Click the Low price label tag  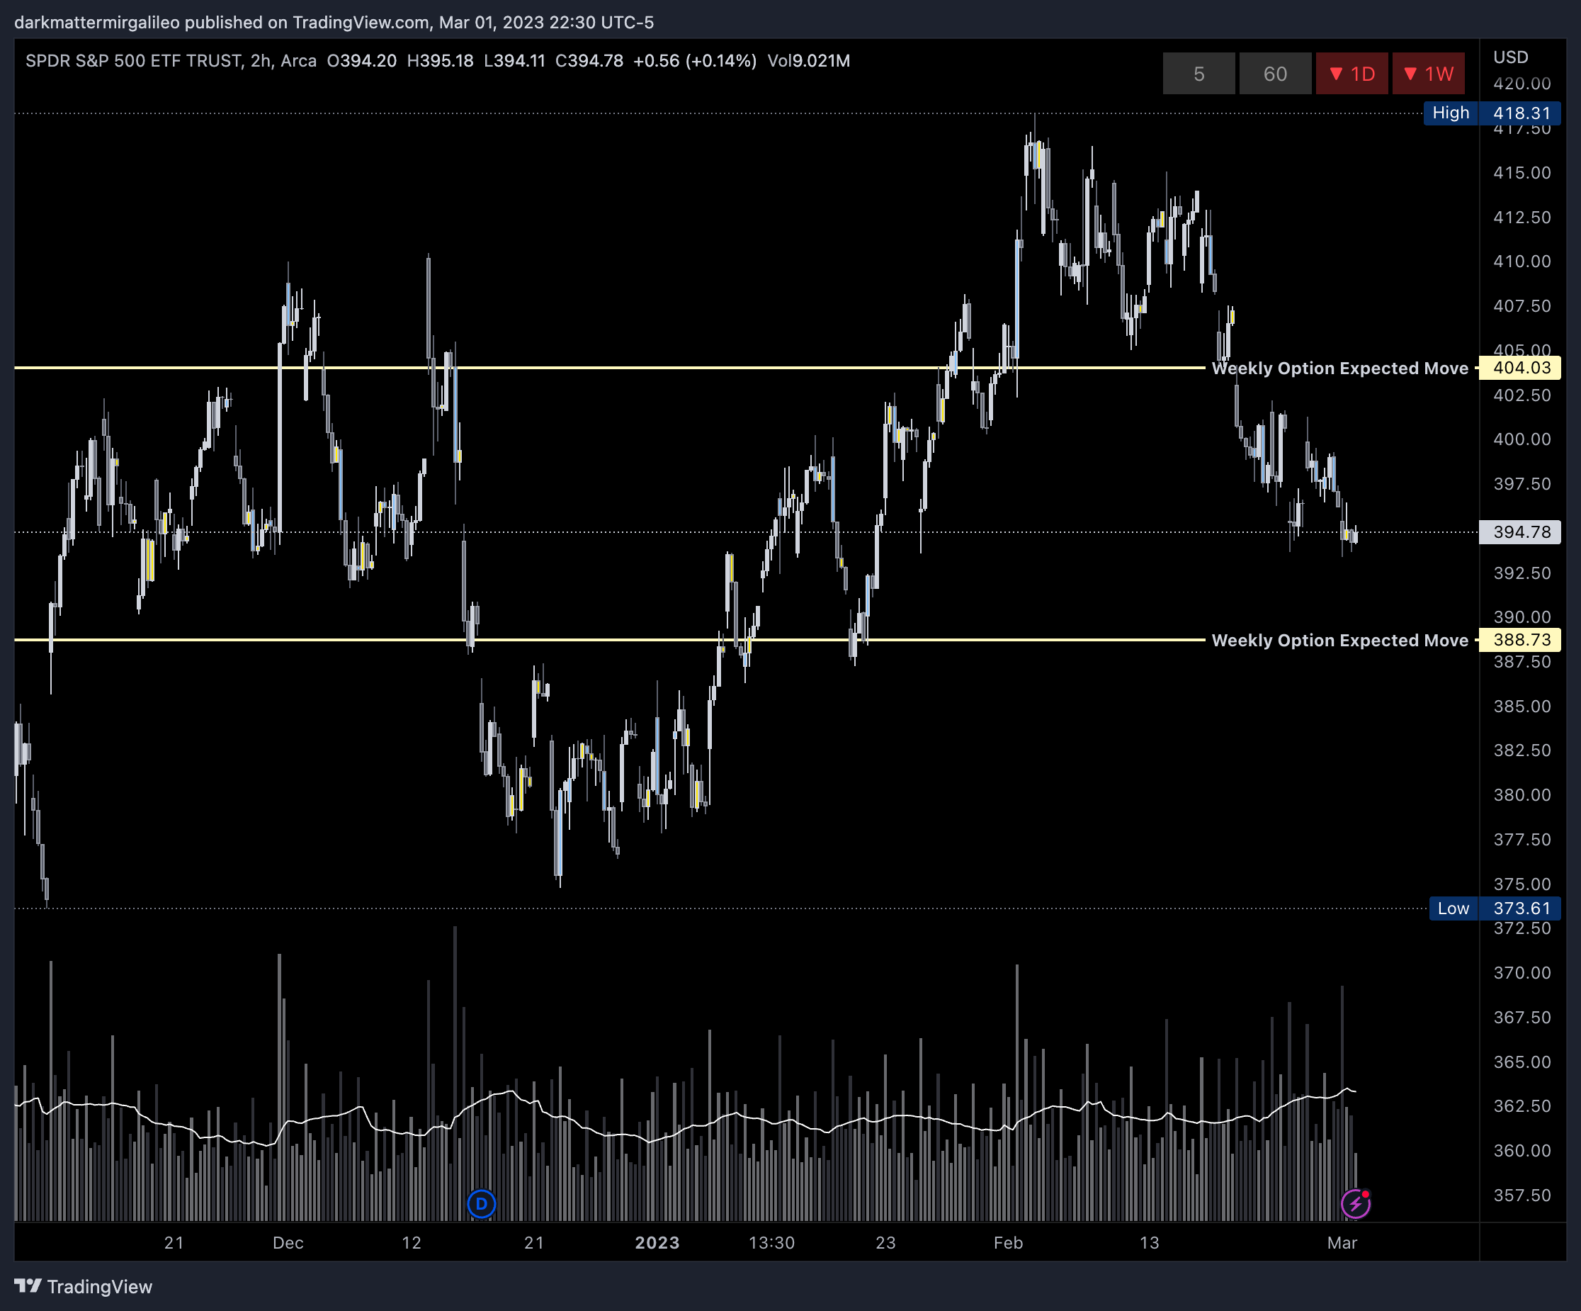point(1452,908)
